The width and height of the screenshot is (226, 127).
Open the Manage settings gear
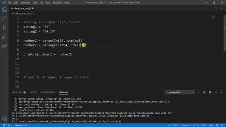tap(4, 119)
